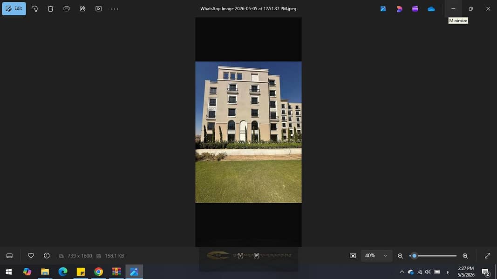Add photo to favorites heart icon
Image resolution: width=497 pixels, height=279 pixels.
31,256
